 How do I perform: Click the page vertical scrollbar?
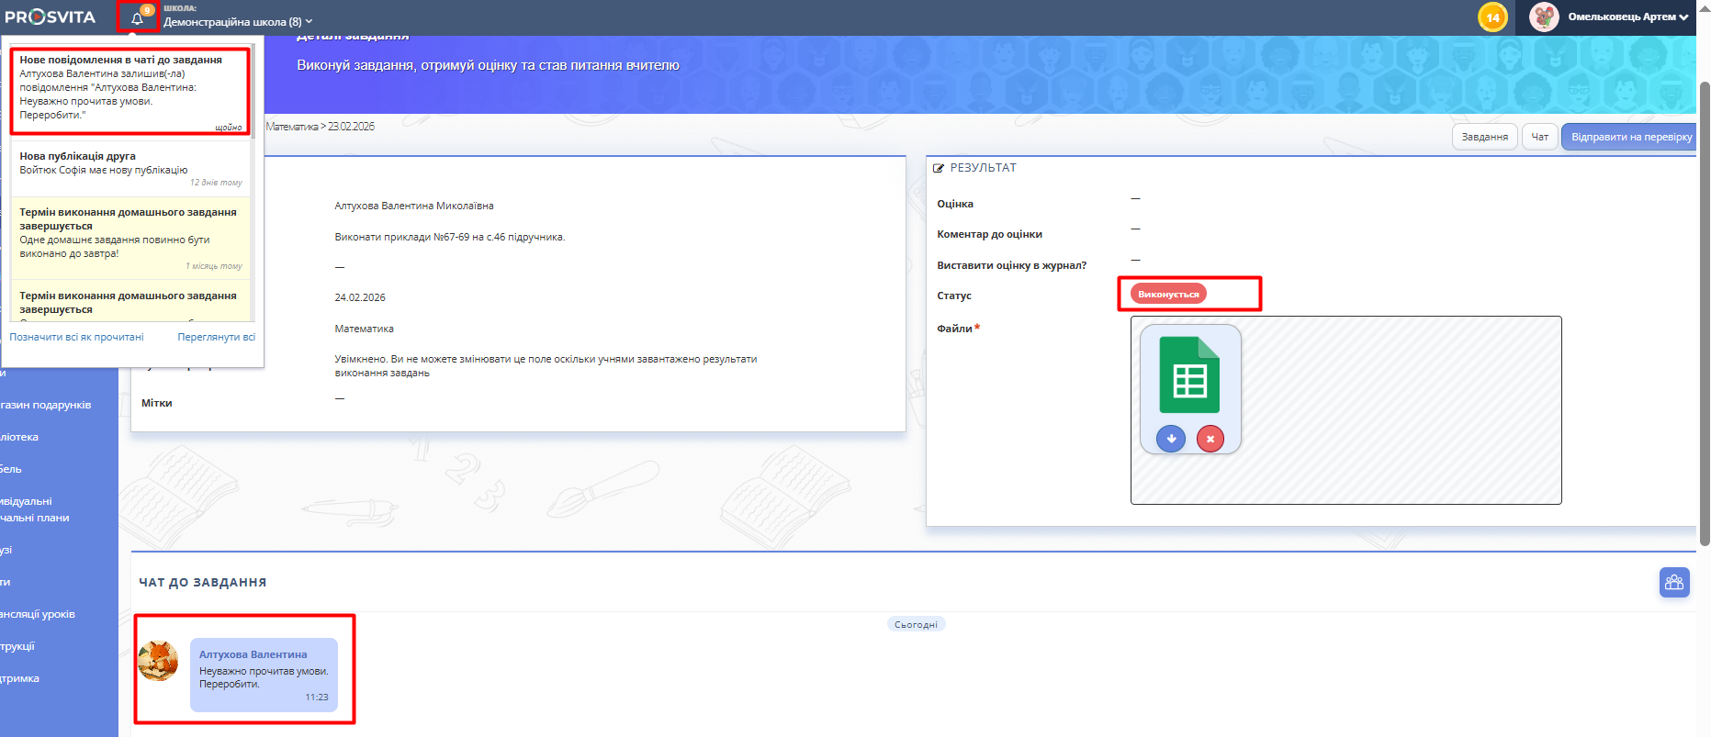point(1705,312)
